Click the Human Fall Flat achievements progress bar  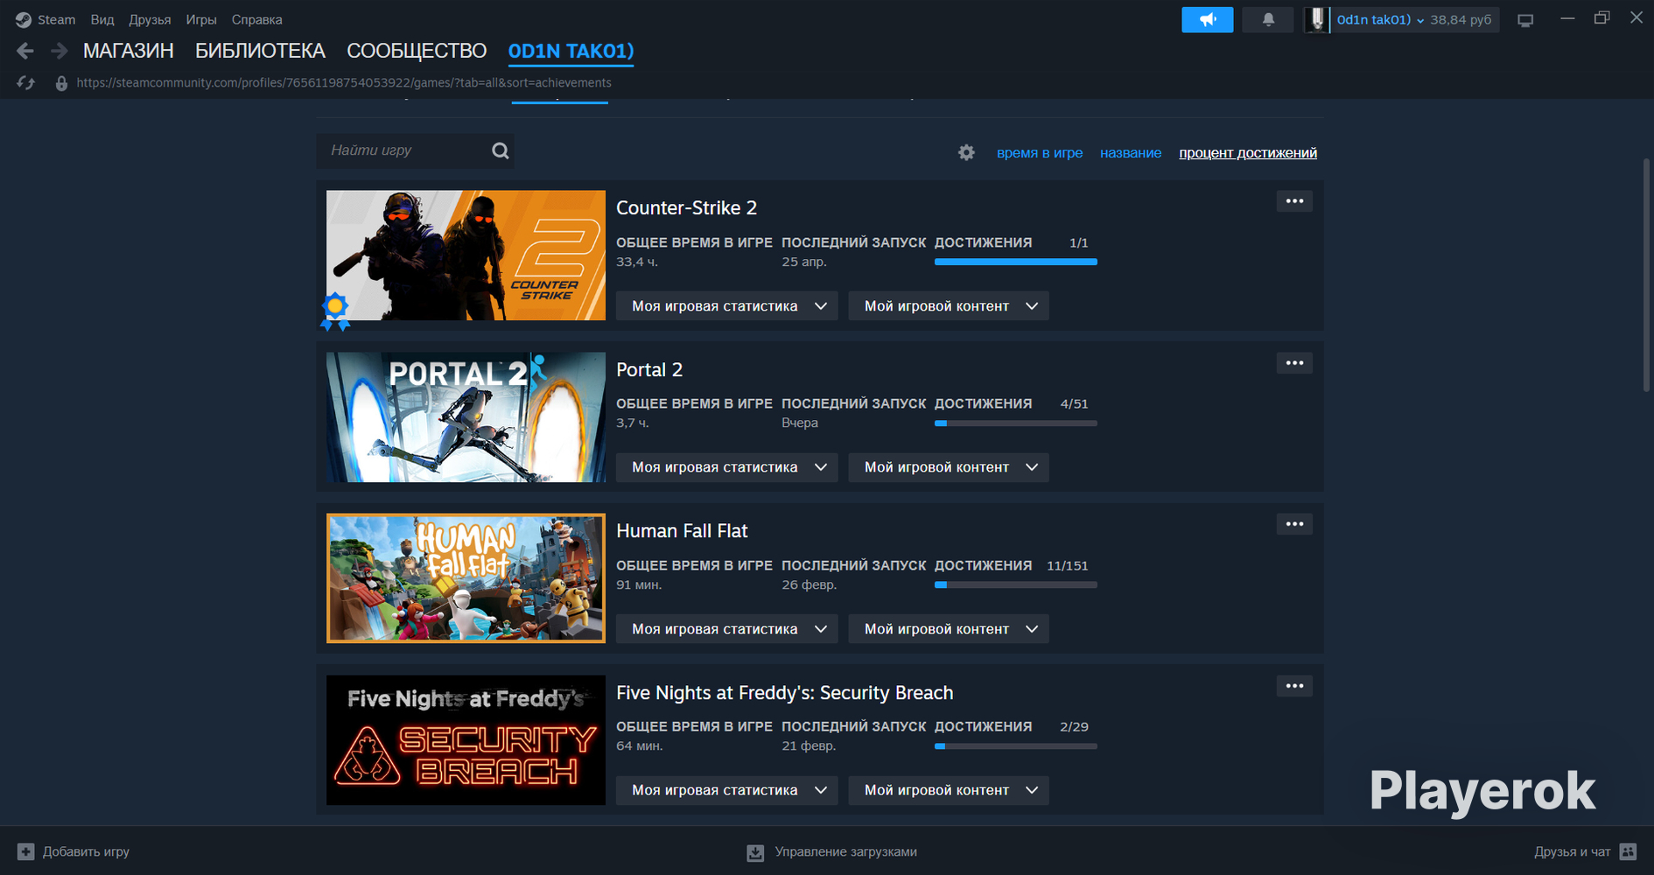[x=1016, y=584]
